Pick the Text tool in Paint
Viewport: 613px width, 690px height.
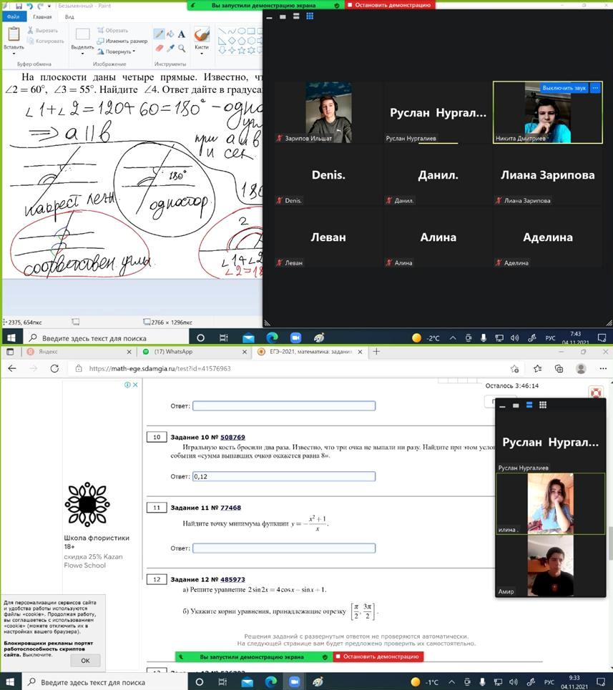[182, 34]
